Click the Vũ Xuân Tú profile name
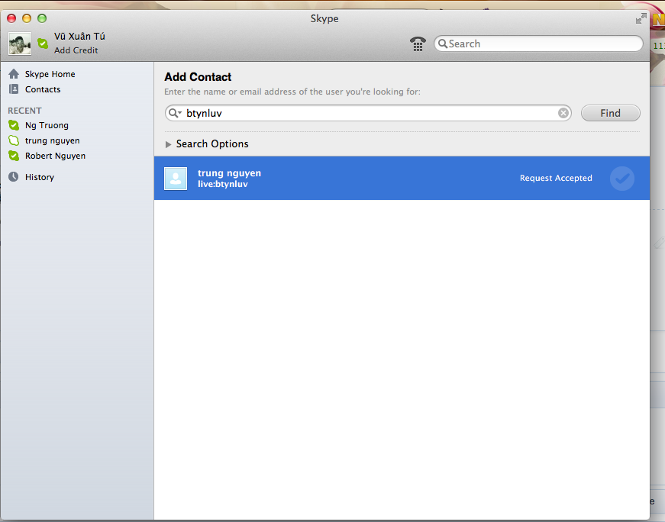665x522 pixels. pos(79,36)
